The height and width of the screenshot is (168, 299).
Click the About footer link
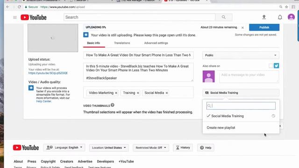tap(18, 161)
